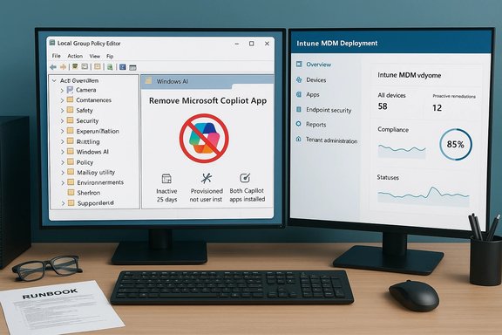Click the Camera item icon in tree
502x335 pixels.
pyautogui.click(x=70, y=90)
